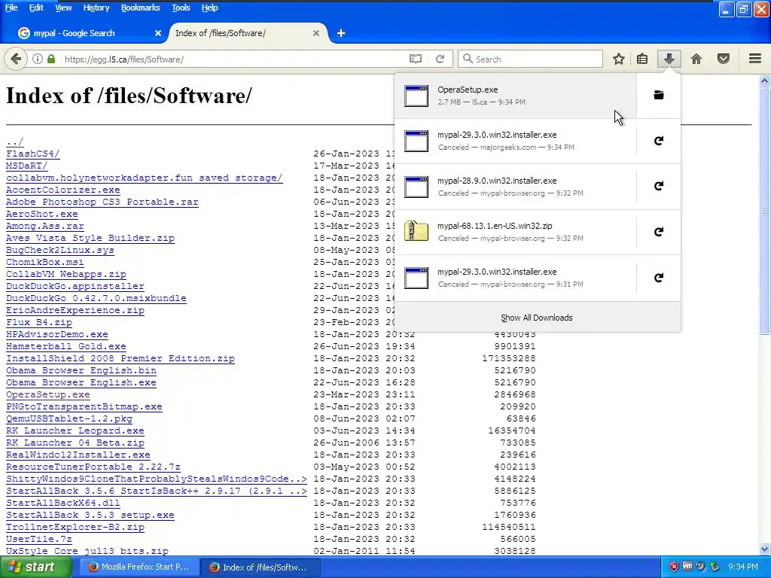Click the OperaSetup.exe page link
The width and height of the screenshot is (771, 578).
pyautogui.click(x=47, y=394)
